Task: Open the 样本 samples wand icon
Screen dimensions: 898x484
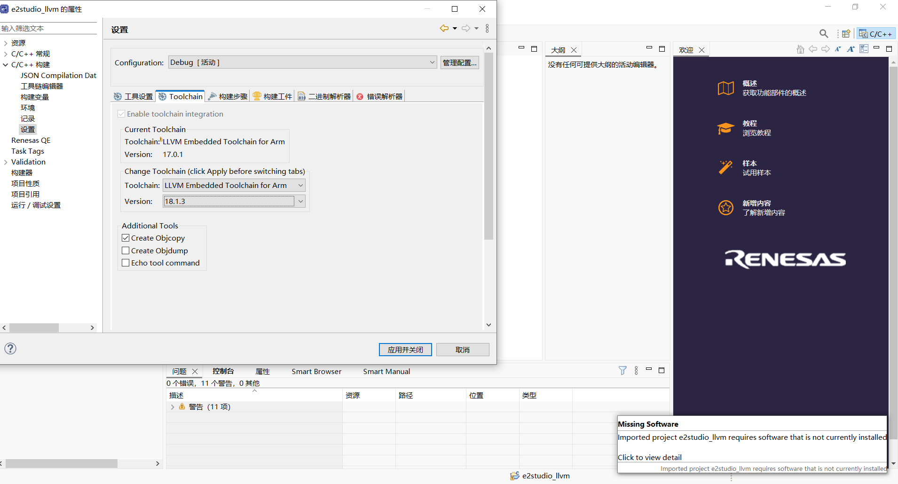Action: [x=725, y=167]
